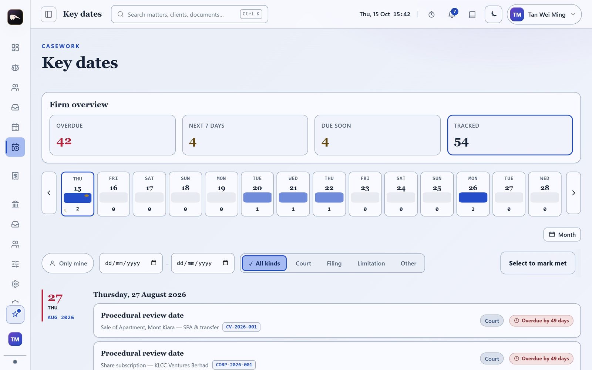Open the book/library icon in header
The height and width of the screenshot is (370, 592).
(x=472, y=14)
